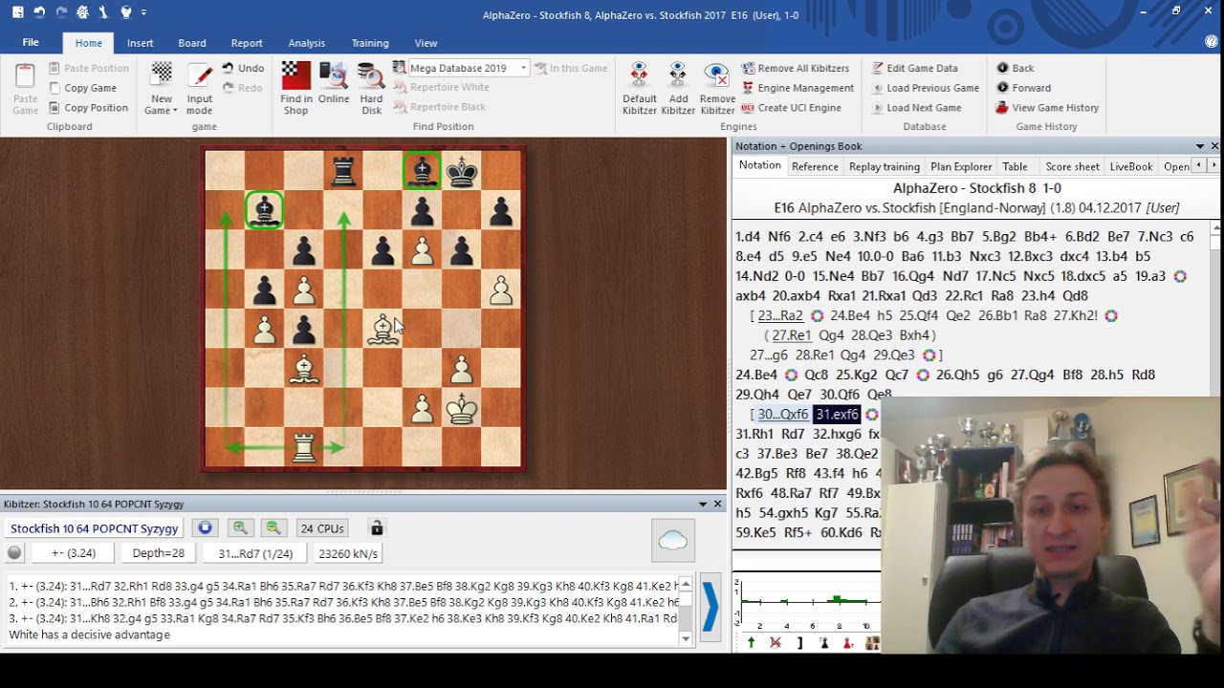Open the Kibitzer pane options dropdown arrow

pyautogui.click(x=703, y=504)
